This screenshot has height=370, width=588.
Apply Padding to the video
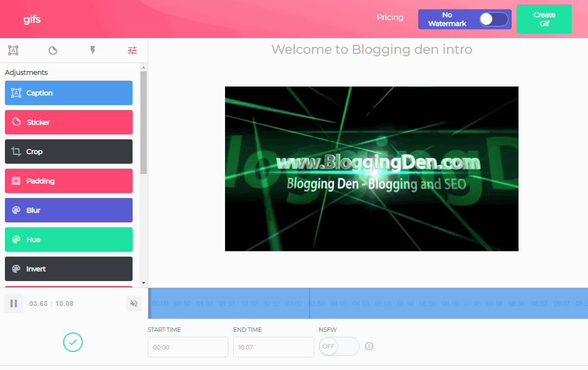pyautogui.click(x=68, y=181)
